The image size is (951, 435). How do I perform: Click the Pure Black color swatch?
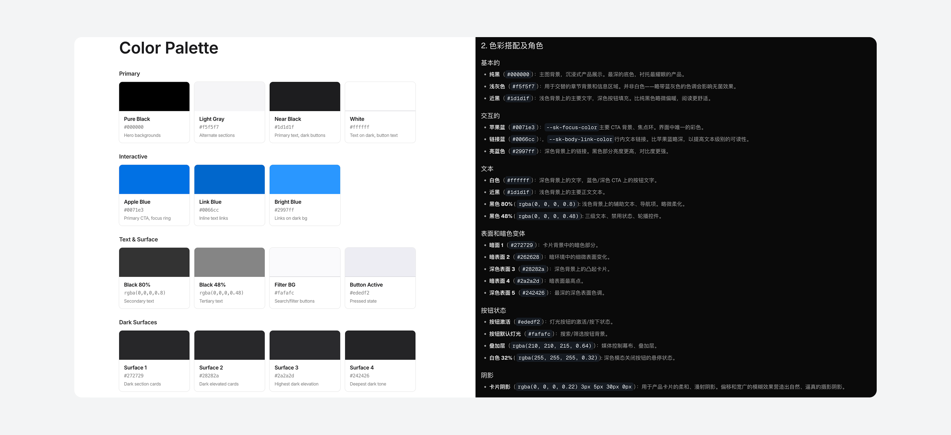(154, 97)
